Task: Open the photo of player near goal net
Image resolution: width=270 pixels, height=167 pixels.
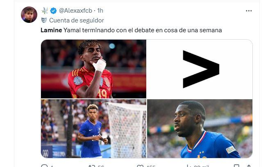Action: tap(93, 129)
